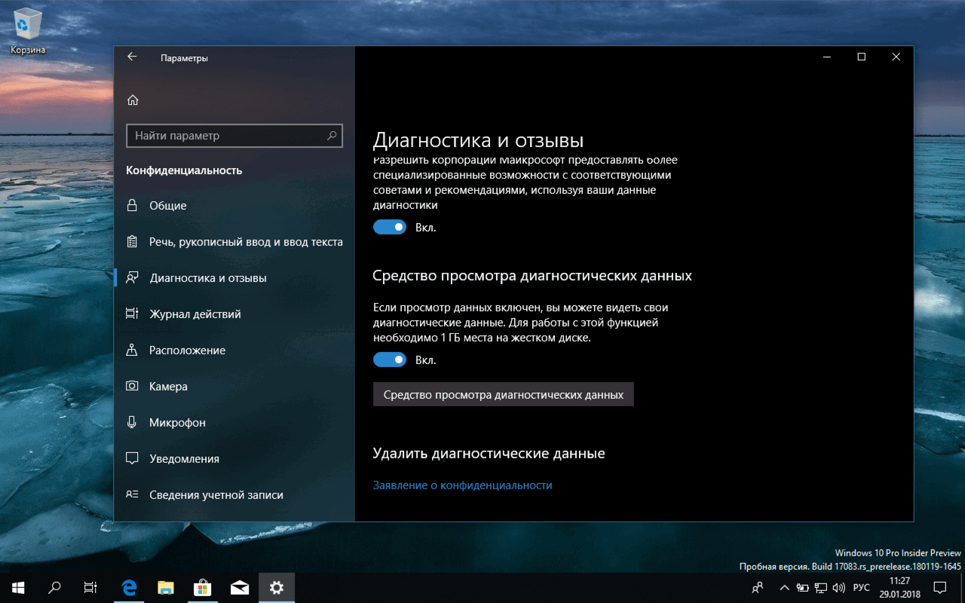
Task: Open taskbar search
Action: click(54, 588)
